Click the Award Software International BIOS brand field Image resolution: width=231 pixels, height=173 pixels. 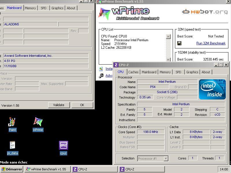tap(46, 56)
